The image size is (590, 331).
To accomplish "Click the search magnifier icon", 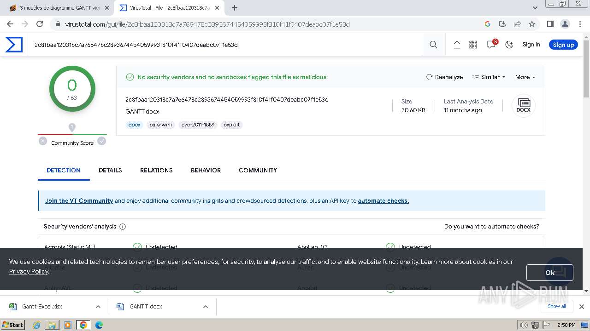I will click(433, 45).
